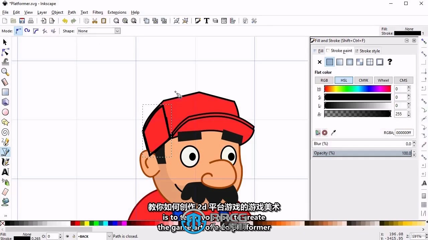
Task: Select the Spray tool
Action: (x=5, y=182)
